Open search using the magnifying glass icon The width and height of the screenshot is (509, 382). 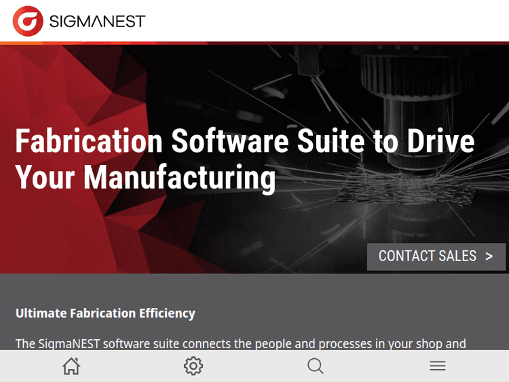click(316, 366)
